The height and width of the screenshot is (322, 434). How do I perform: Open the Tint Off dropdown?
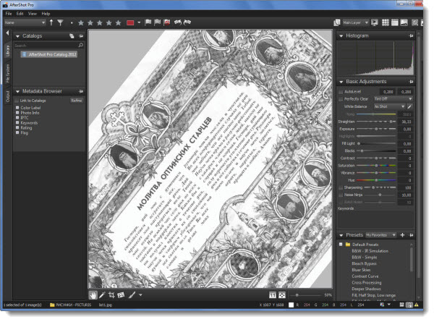[393, 99]
